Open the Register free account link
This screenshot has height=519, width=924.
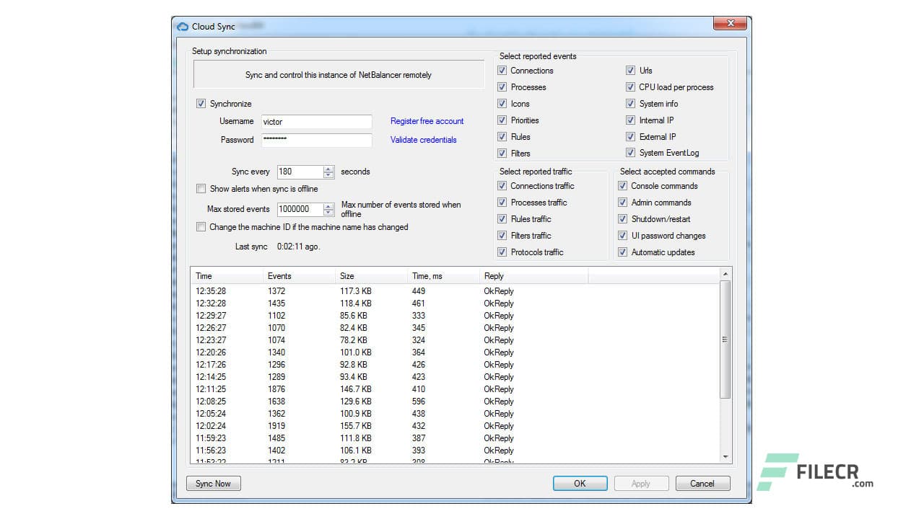coord(427,121)
